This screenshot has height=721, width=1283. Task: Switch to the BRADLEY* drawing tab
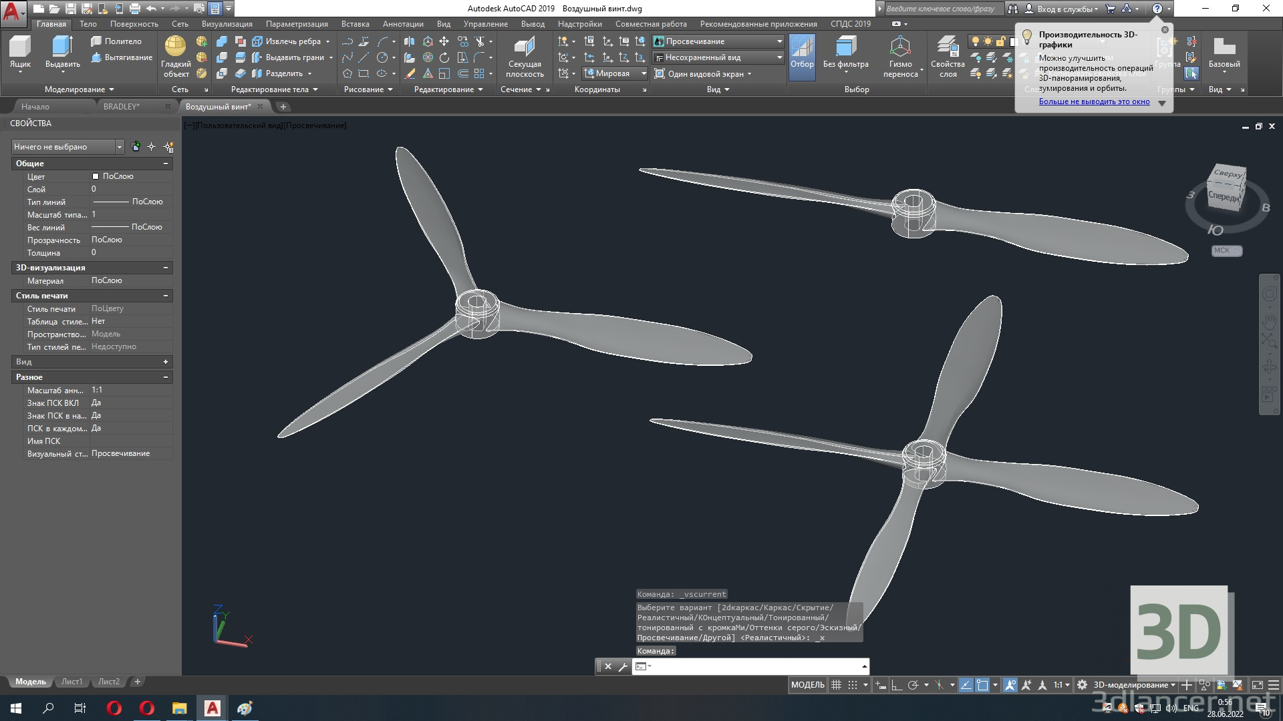click(x=122, y=107)
